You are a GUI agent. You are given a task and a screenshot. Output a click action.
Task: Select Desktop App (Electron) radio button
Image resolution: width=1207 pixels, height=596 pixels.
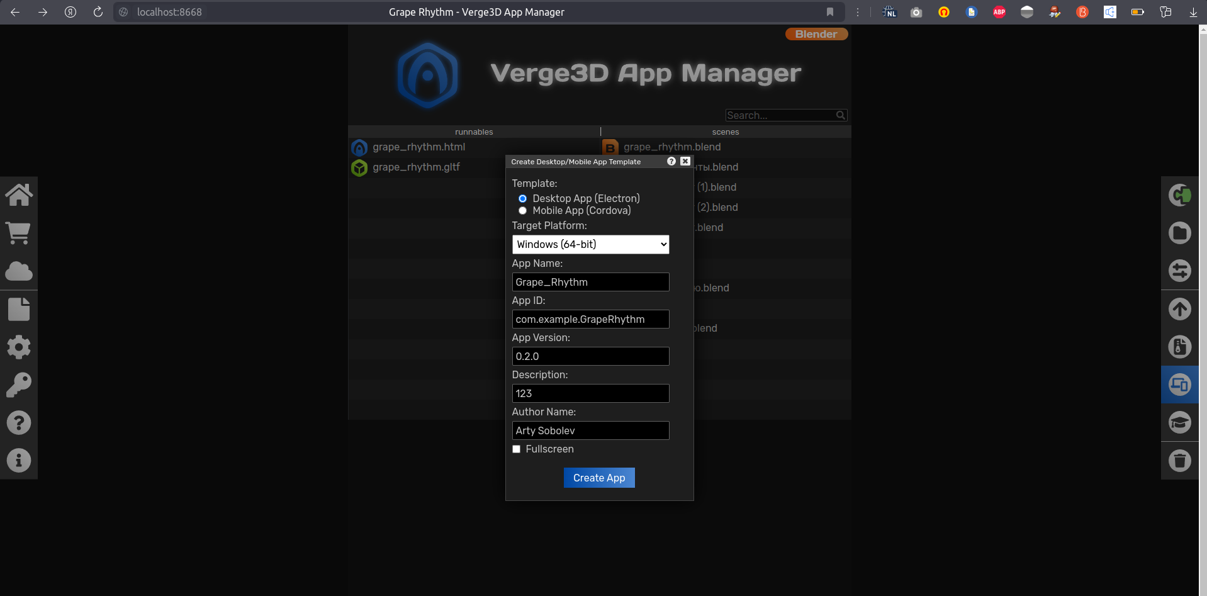pyautogui.click(x=522, y=199)
